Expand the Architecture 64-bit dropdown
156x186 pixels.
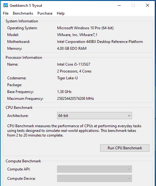(95, 115)
